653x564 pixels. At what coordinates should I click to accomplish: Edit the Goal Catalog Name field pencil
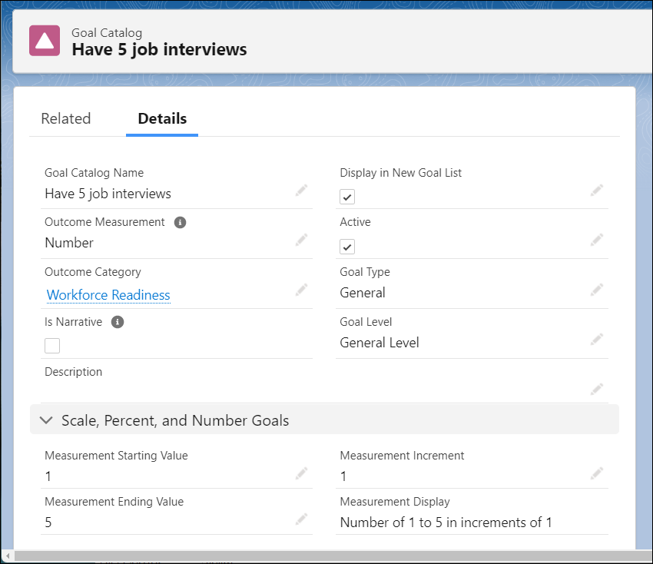[x=301, y=191]
